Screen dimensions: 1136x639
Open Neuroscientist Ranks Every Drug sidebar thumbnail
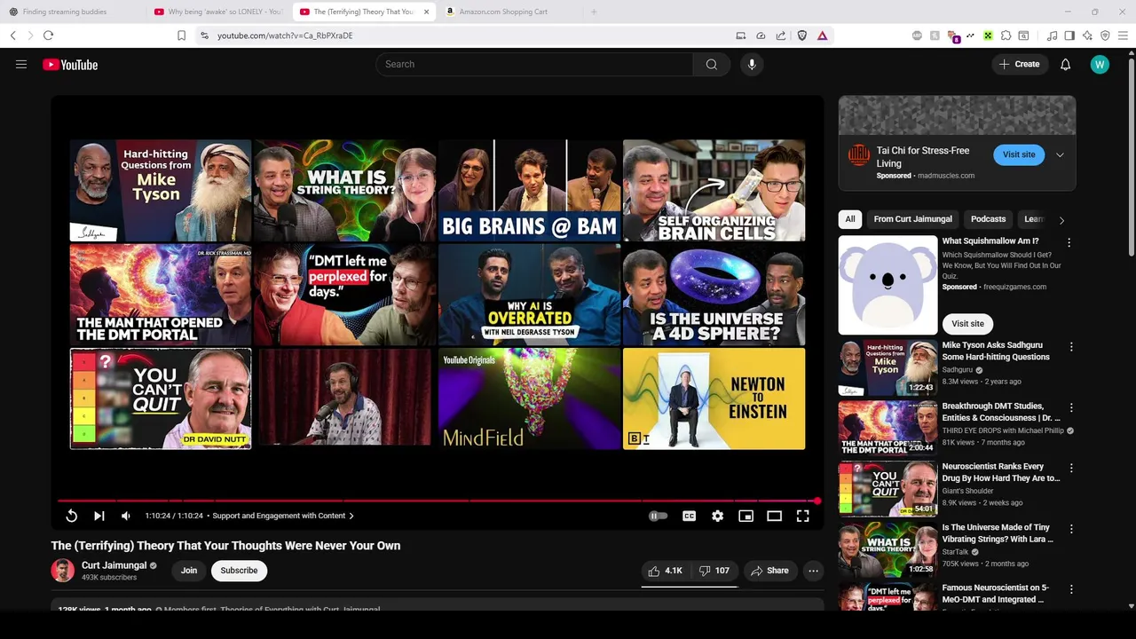(887, 488)
